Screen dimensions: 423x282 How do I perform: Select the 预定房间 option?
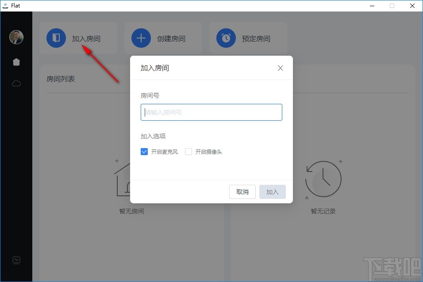coord(248,38)
